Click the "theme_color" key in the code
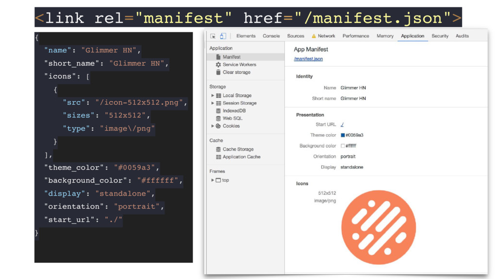The width and height of the screenshot is (497, 279). 74,168
